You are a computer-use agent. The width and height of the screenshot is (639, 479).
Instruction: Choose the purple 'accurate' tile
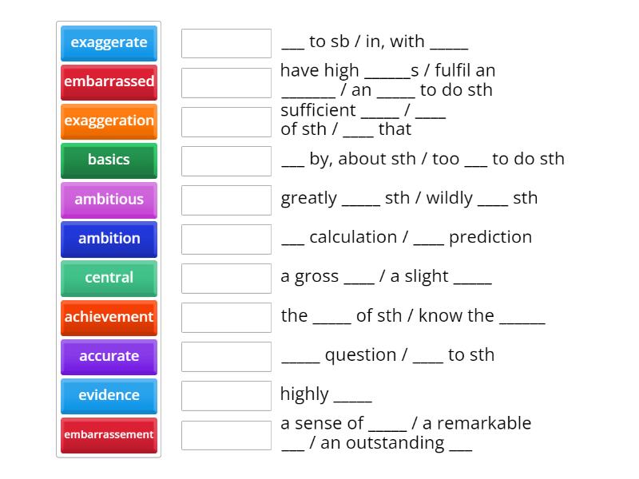coord(109,356)
